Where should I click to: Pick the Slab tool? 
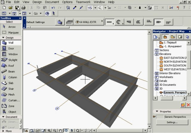[11, 83]
